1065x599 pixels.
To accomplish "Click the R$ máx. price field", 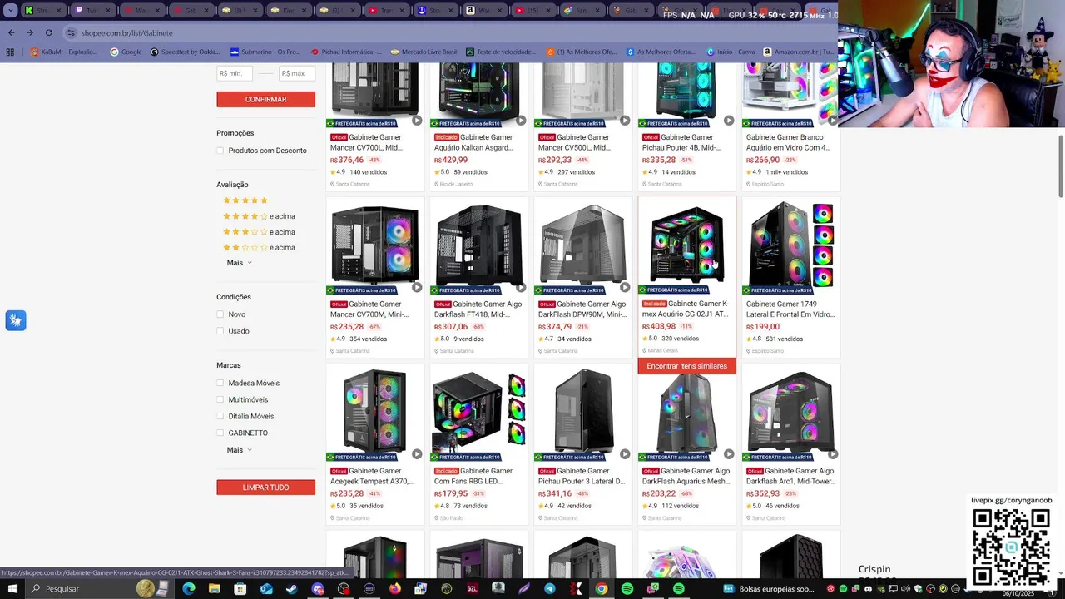I will coord(297,73).
